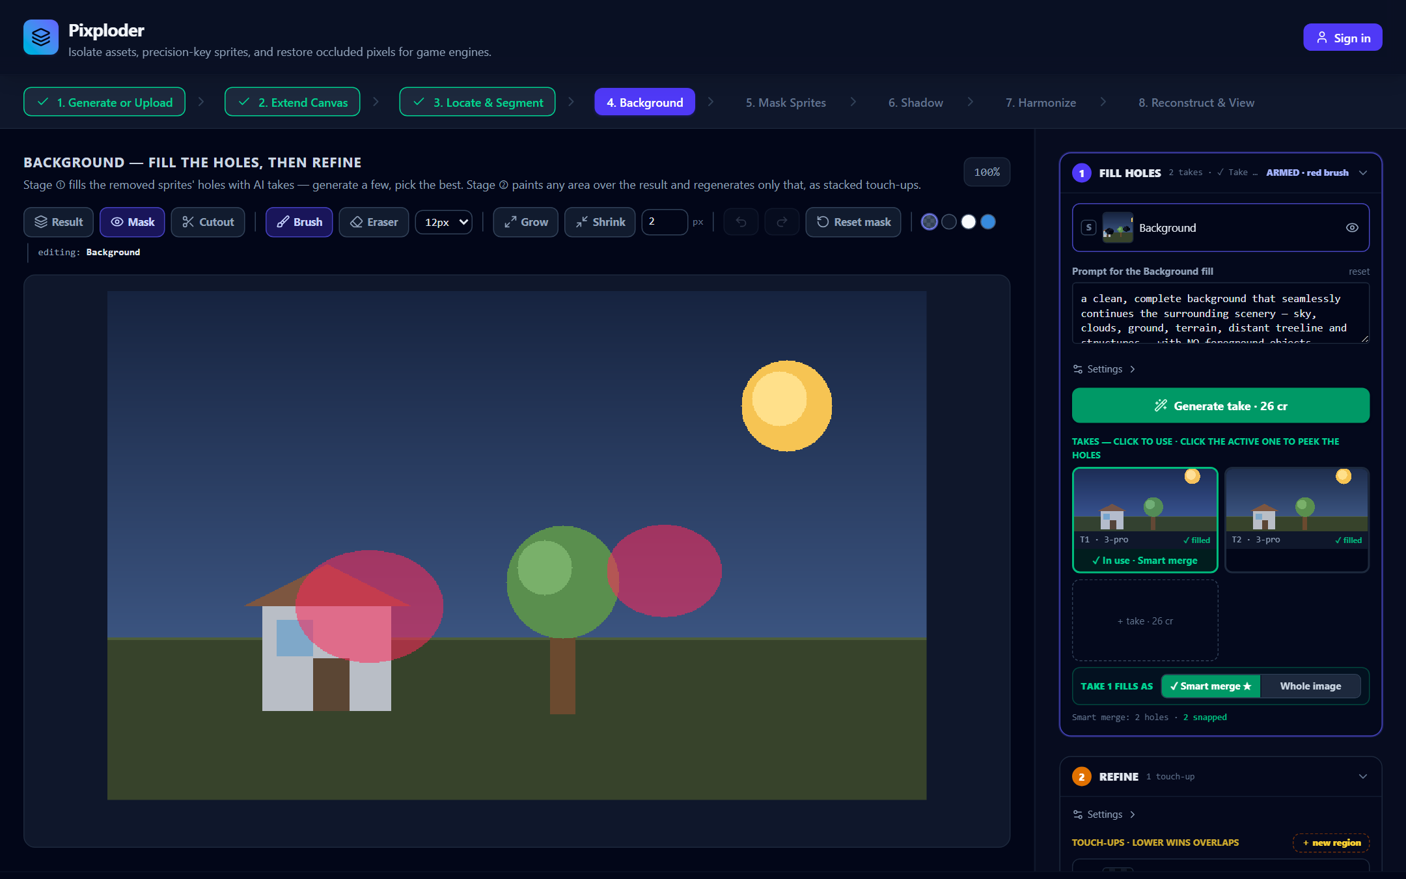Shrink the mask
Screen dimensions: 1406x879
pos(600,222)
